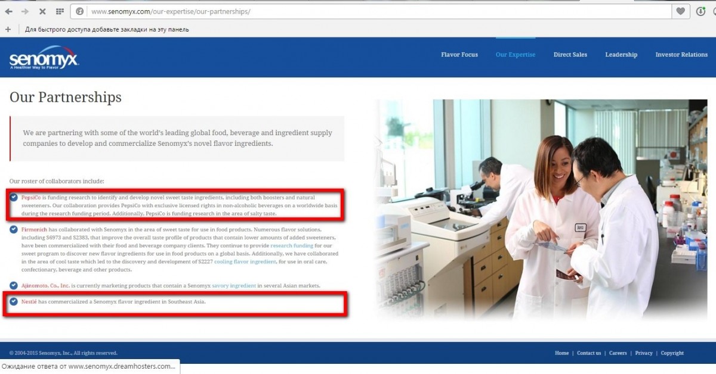Image resolution: width=716 pixels, height=374 pixels.
Task: Click inside the address bar URL
Action: tap(171, 11)
